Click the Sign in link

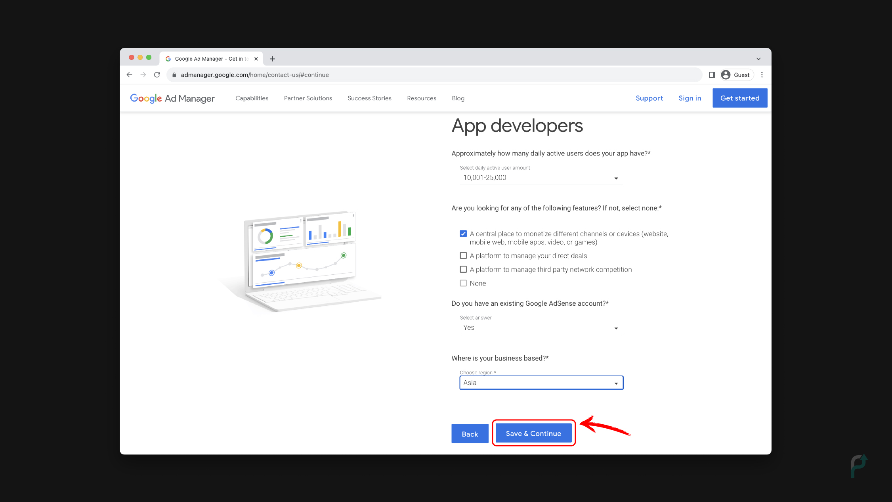click(690, 98)
